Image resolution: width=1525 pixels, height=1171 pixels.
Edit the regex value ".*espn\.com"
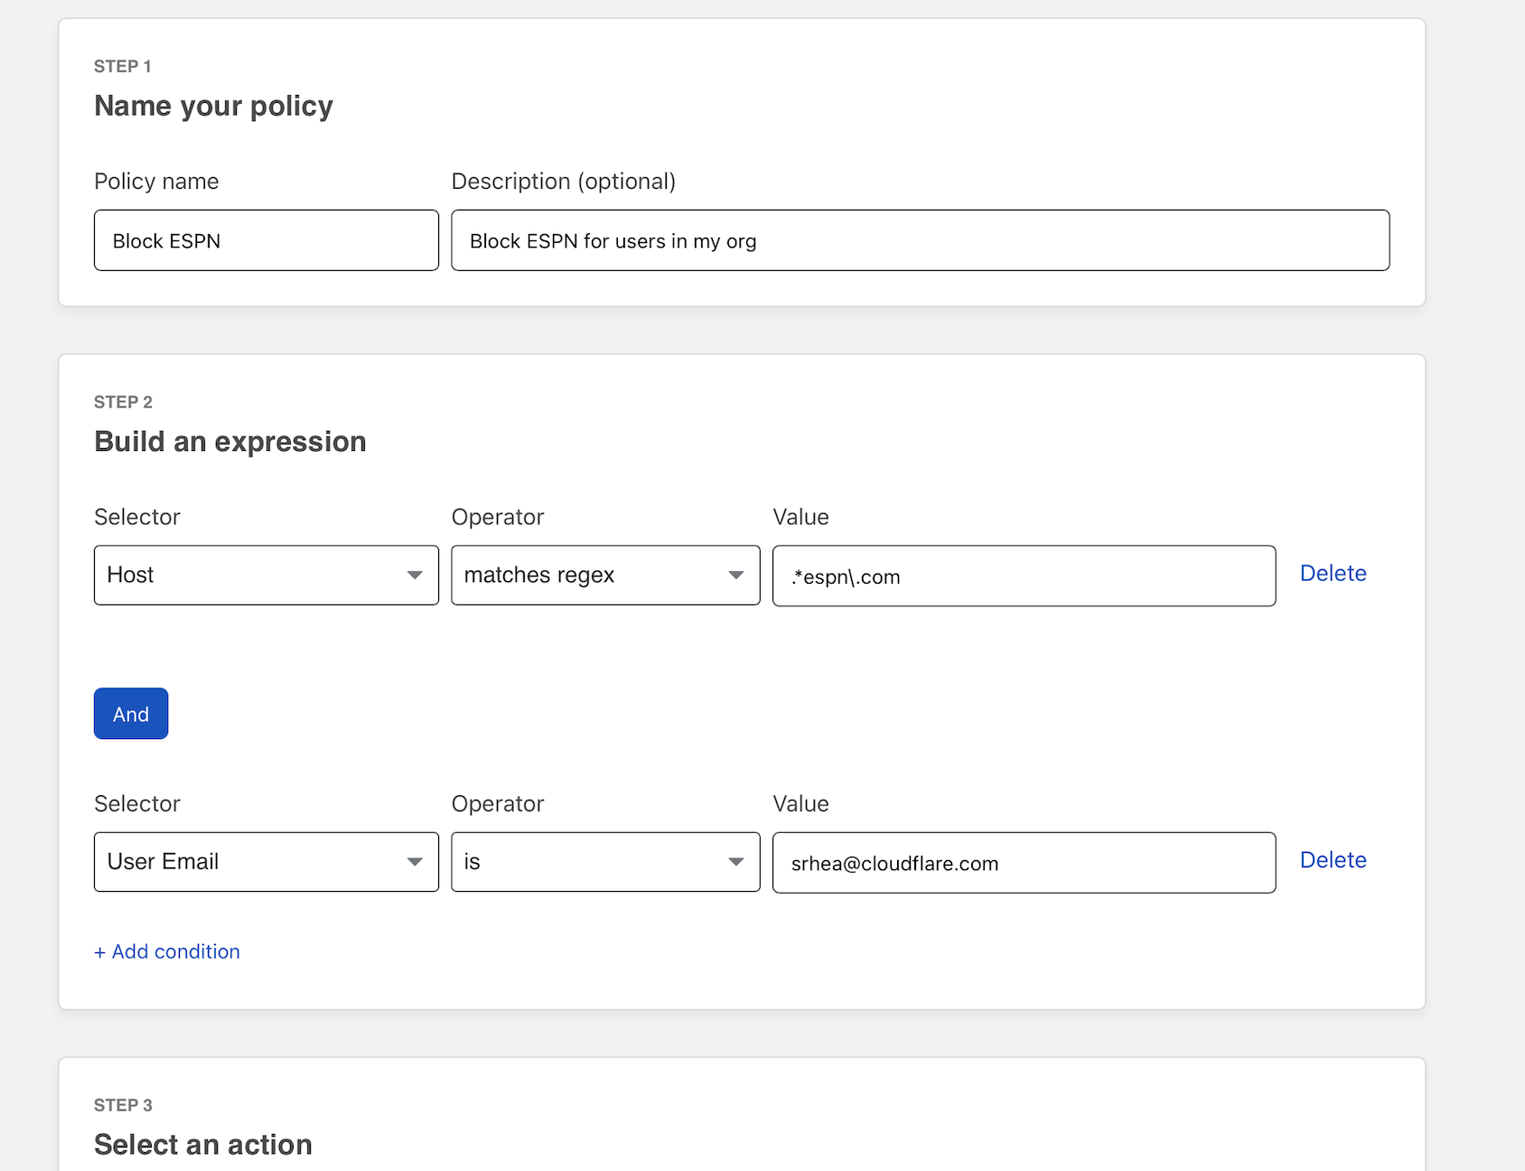pyautogui.click(x=1023, y=576)
